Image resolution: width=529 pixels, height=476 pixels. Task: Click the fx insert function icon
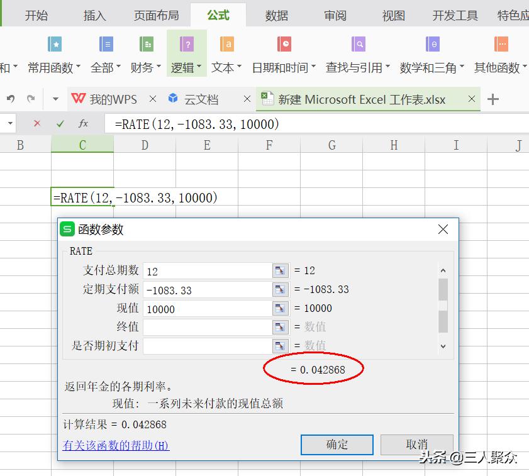(x=83, y=124)
